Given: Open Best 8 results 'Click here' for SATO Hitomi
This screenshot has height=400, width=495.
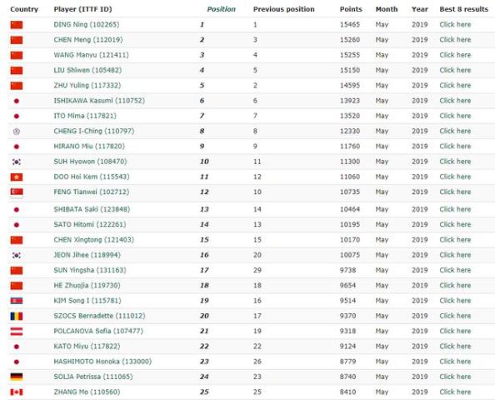Looking at the screenshot, I should tap(455, 224).
